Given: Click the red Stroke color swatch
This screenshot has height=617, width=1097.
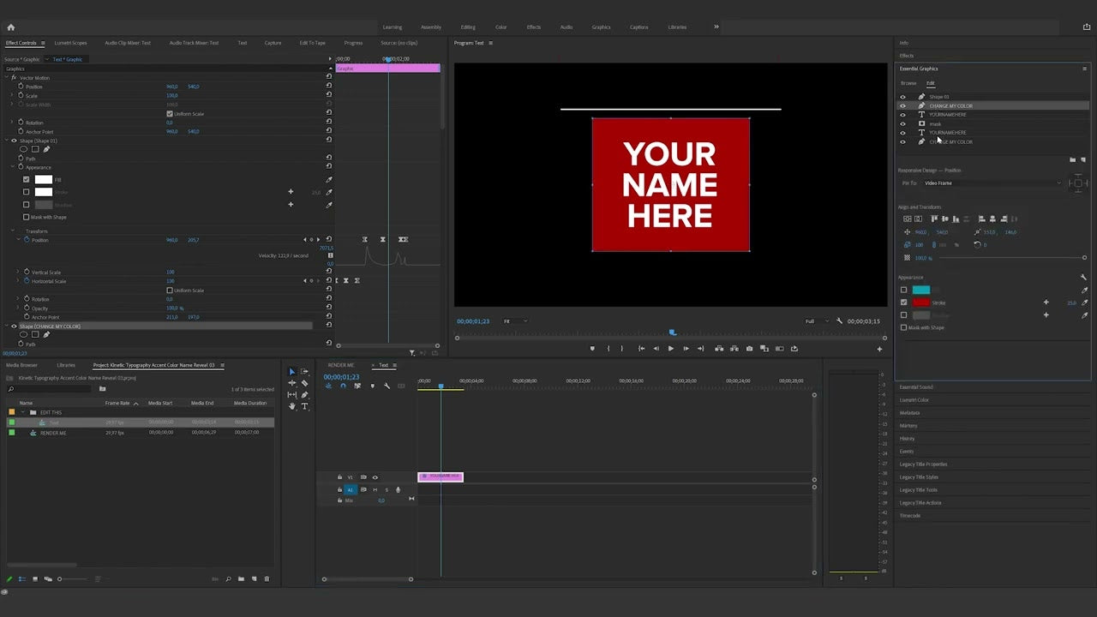Looking at the screenshot, I should click(x=920, y=303).
